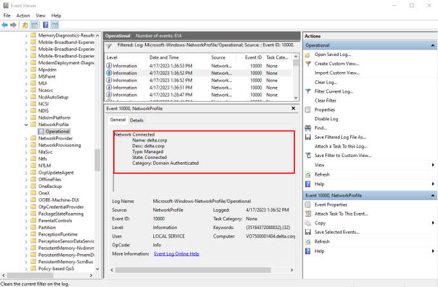
Task: Click the Find binoculars icon
Action: 309,128
